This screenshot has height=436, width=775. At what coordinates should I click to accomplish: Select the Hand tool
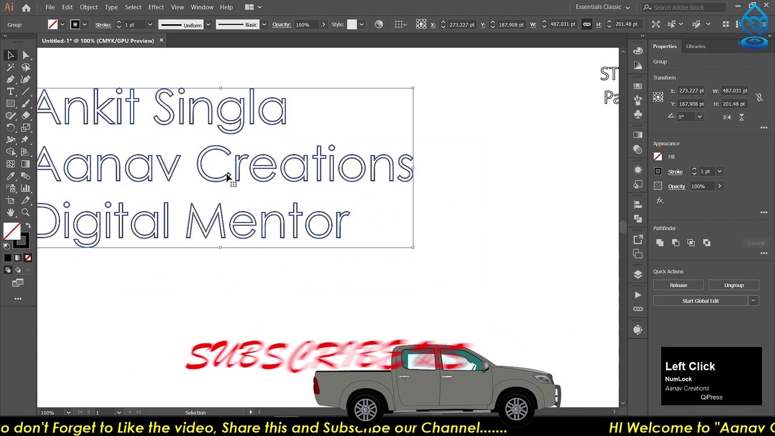(x=10, y=213)
